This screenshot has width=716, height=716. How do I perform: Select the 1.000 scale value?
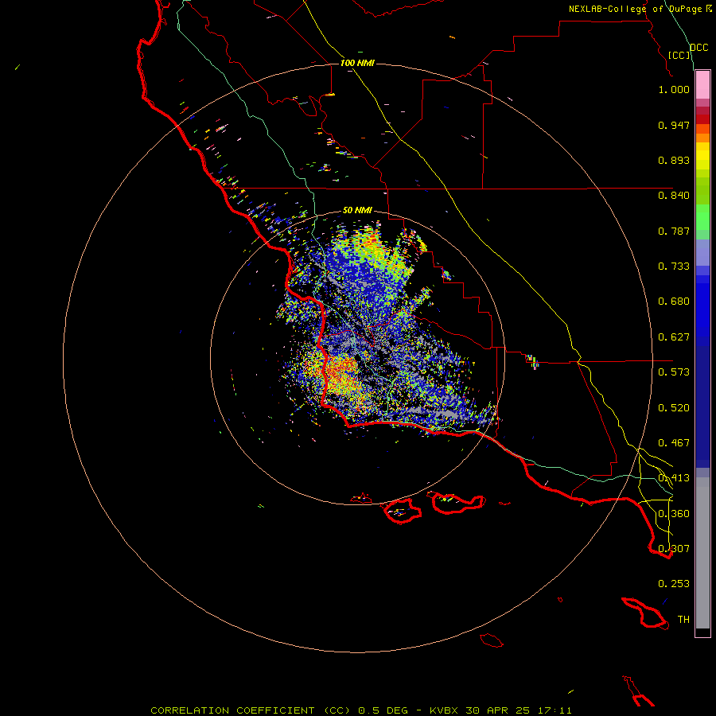(x=674, y=89)
